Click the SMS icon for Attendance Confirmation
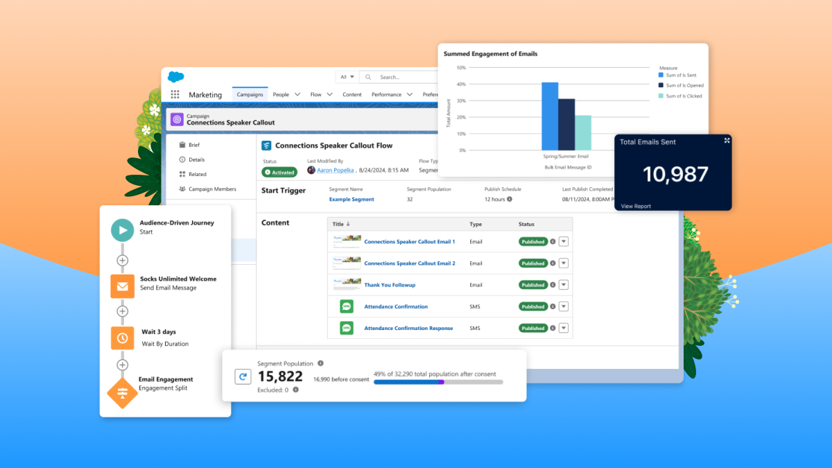 click(346, 306)
